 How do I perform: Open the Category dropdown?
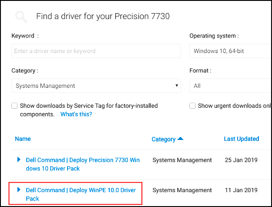(96, 86)
